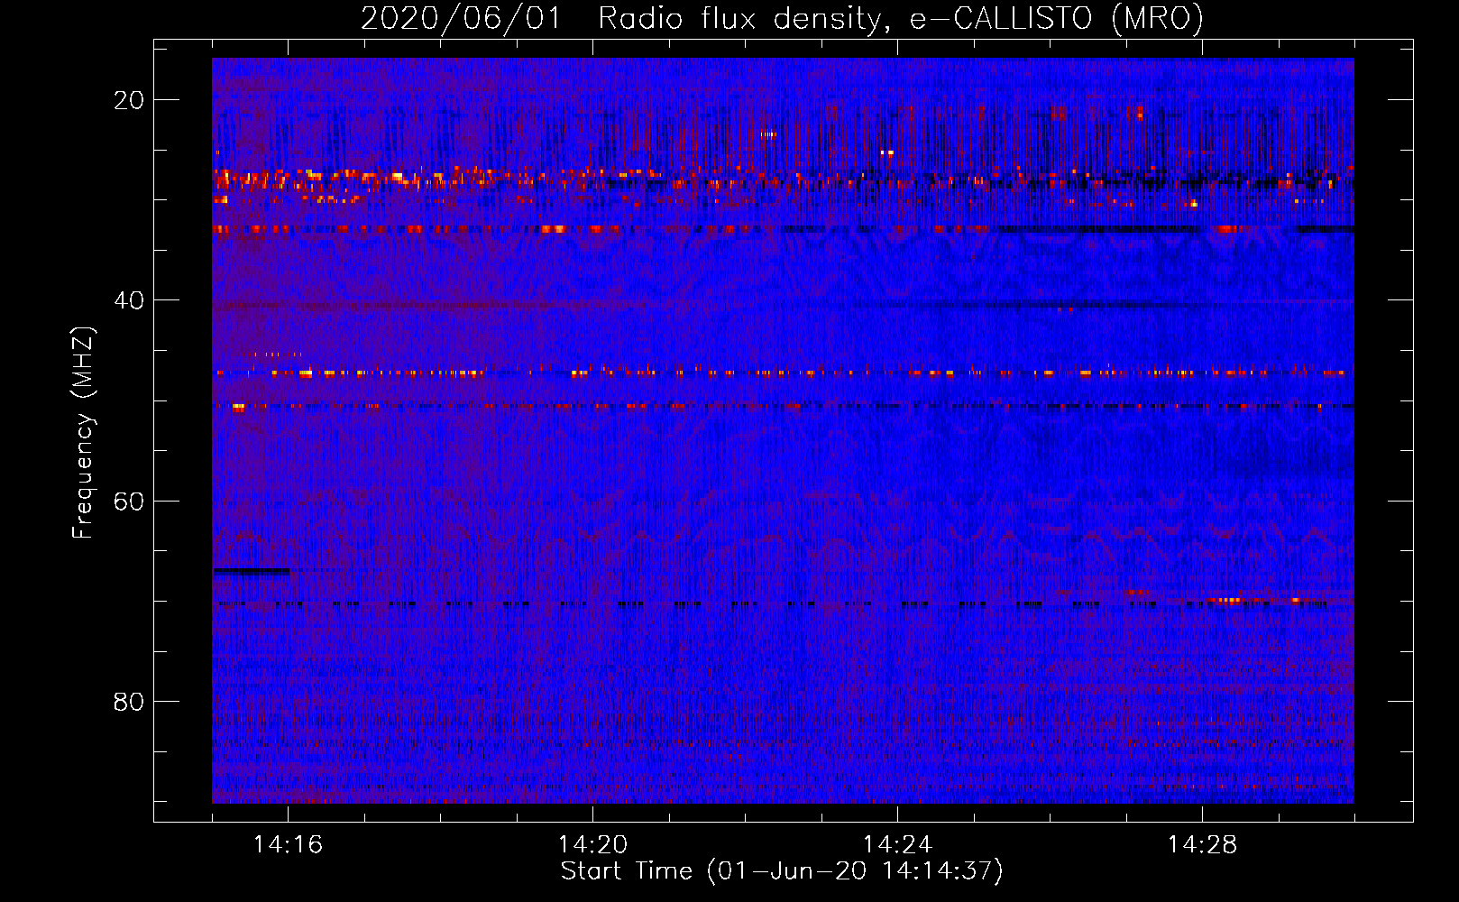Click the 14:16 time tick label

[288, 844]
